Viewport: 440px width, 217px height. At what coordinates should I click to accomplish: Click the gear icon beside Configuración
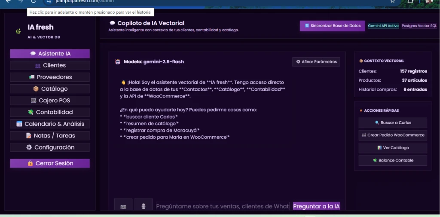(29, 147)
